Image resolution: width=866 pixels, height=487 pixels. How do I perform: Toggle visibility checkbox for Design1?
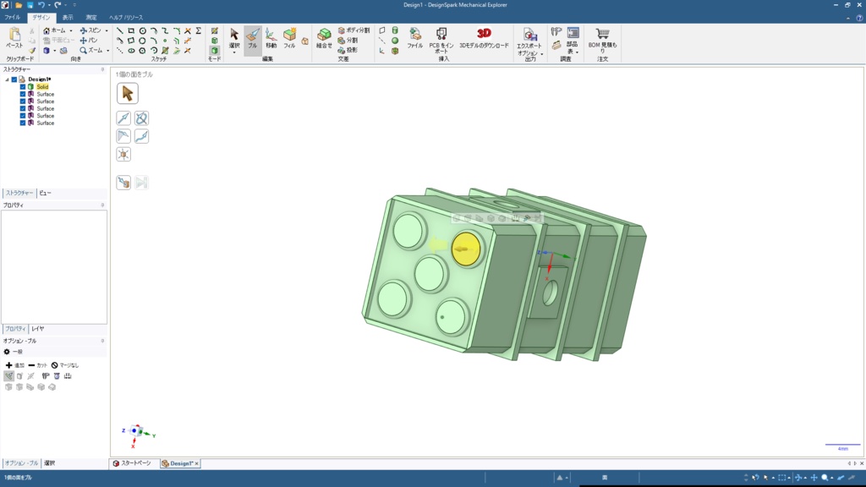[14, 79]
